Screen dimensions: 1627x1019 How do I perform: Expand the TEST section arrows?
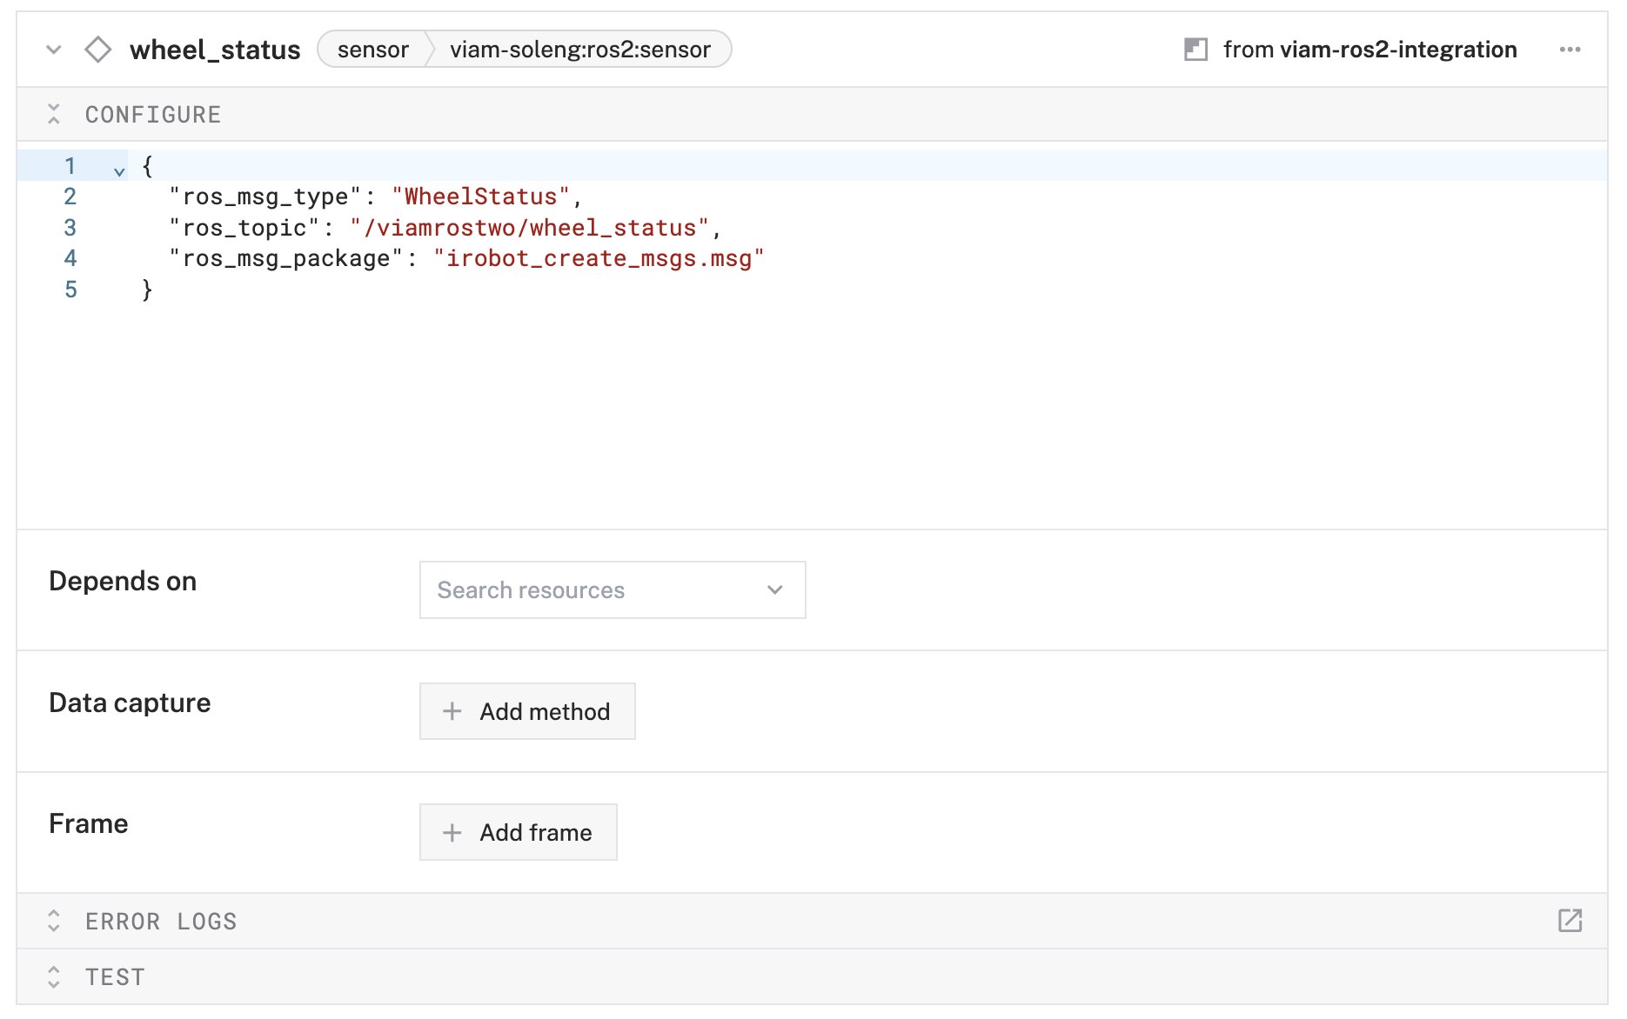[x=54, y=976]
